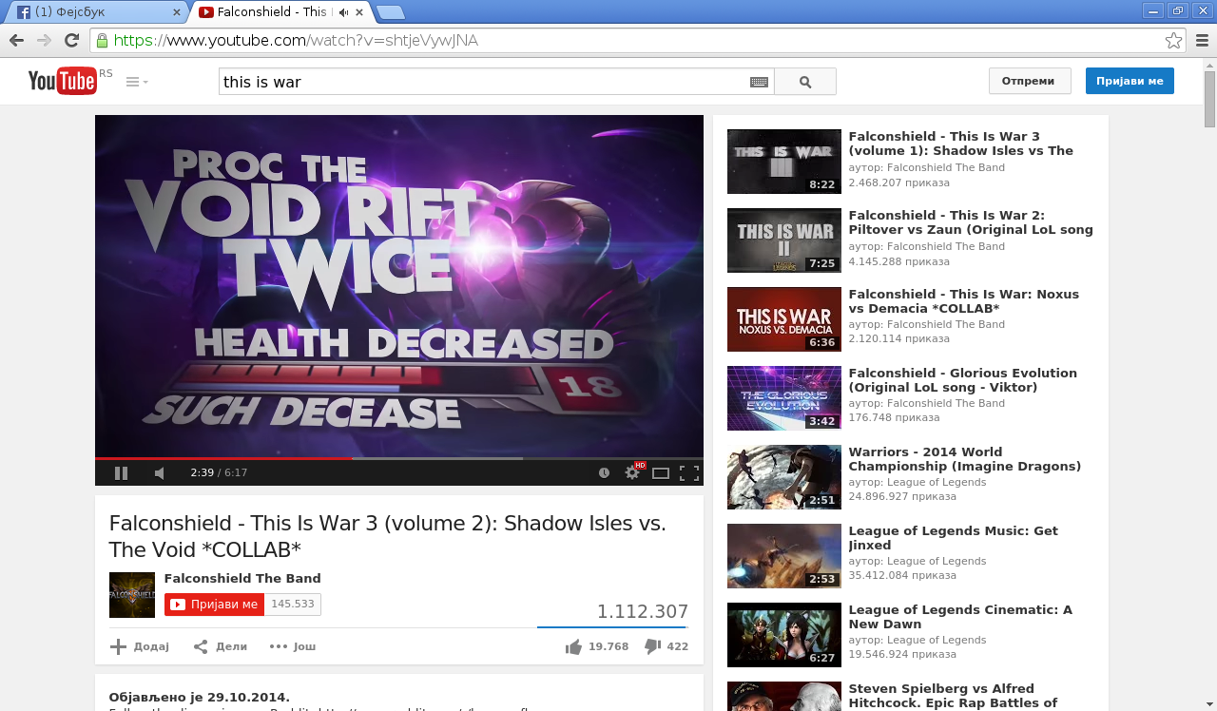Viewport: 1217px width, 711px height.
Task: Mute the video with the speaker icon
Action: coord(160,472)
